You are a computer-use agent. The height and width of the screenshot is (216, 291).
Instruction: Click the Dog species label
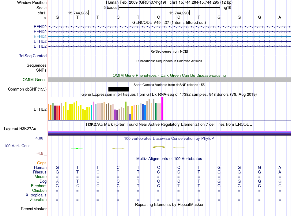(43, 181)
